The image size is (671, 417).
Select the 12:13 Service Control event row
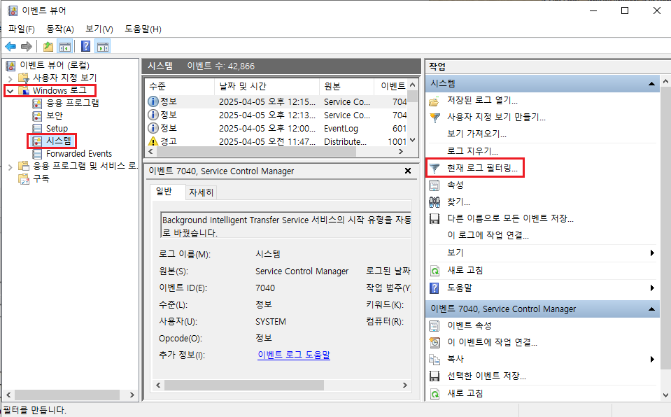(x=277, y=115)
